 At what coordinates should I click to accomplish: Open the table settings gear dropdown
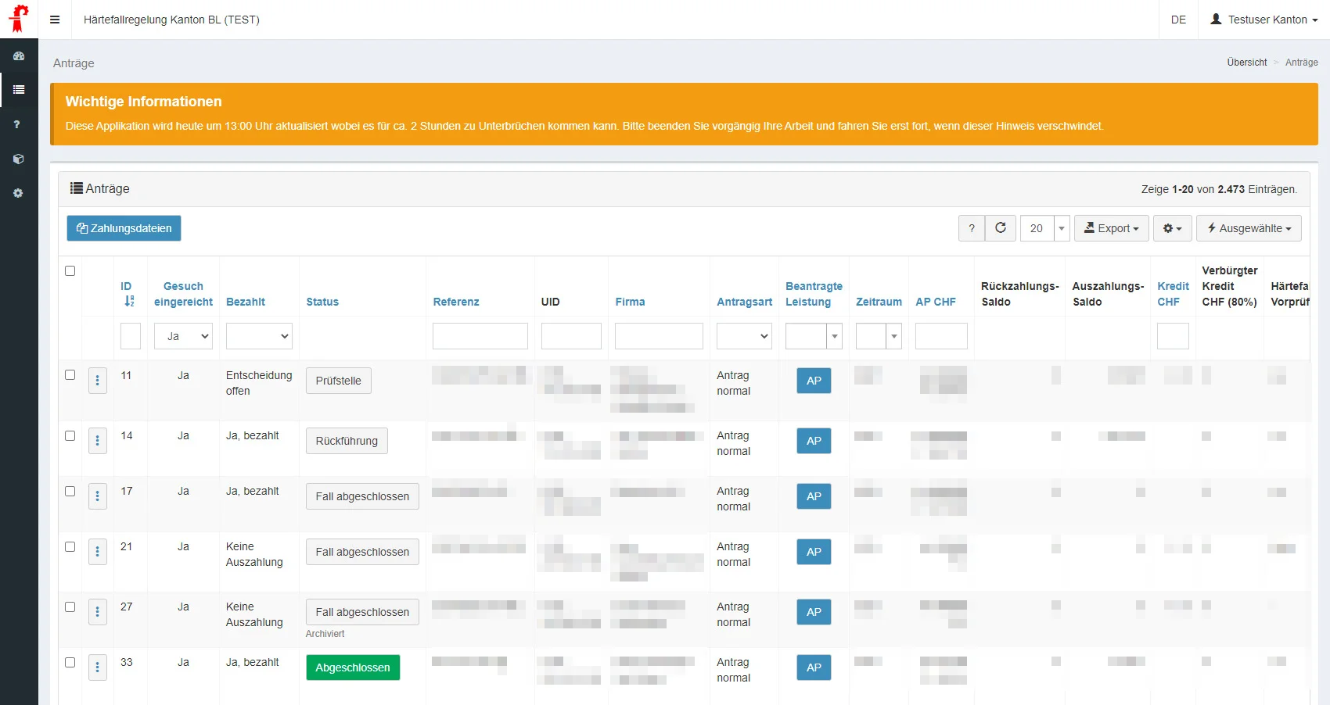tap(1173, 228)
